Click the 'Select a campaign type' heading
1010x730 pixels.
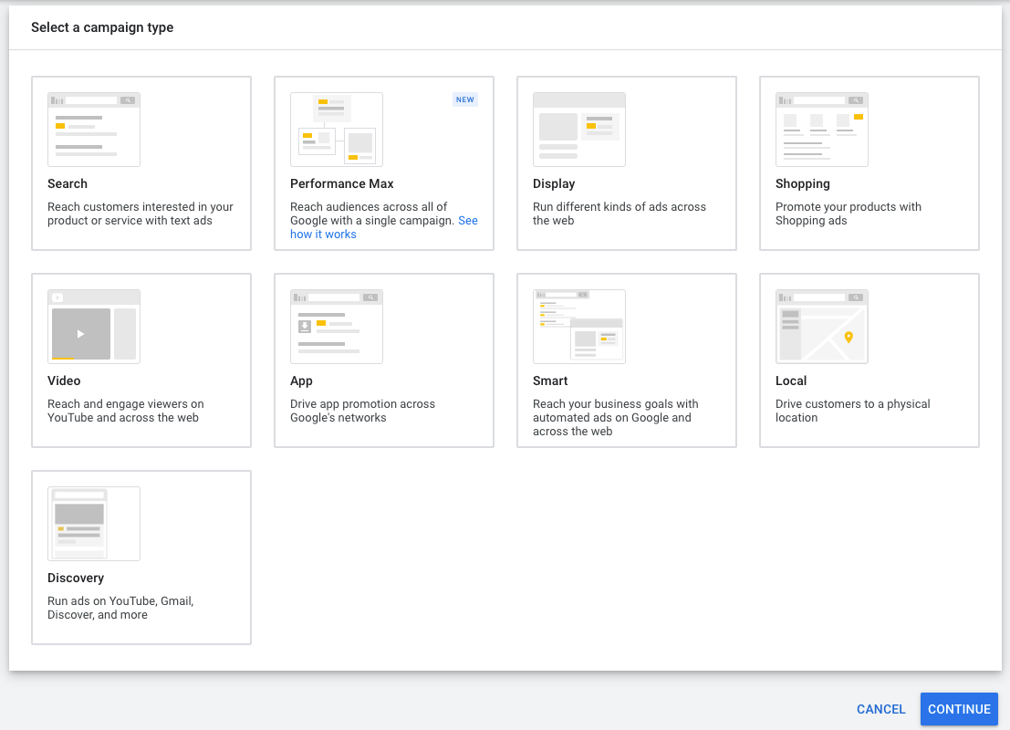[x=102, y=27]
